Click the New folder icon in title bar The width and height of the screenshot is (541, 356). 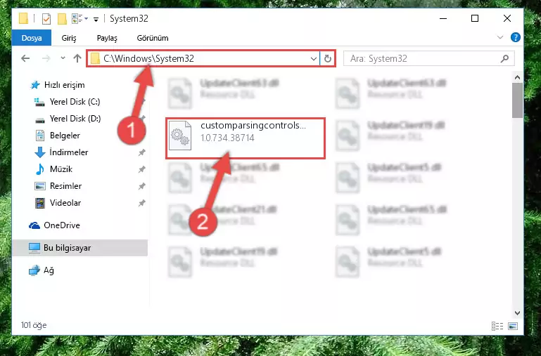[x=62, y=18]
